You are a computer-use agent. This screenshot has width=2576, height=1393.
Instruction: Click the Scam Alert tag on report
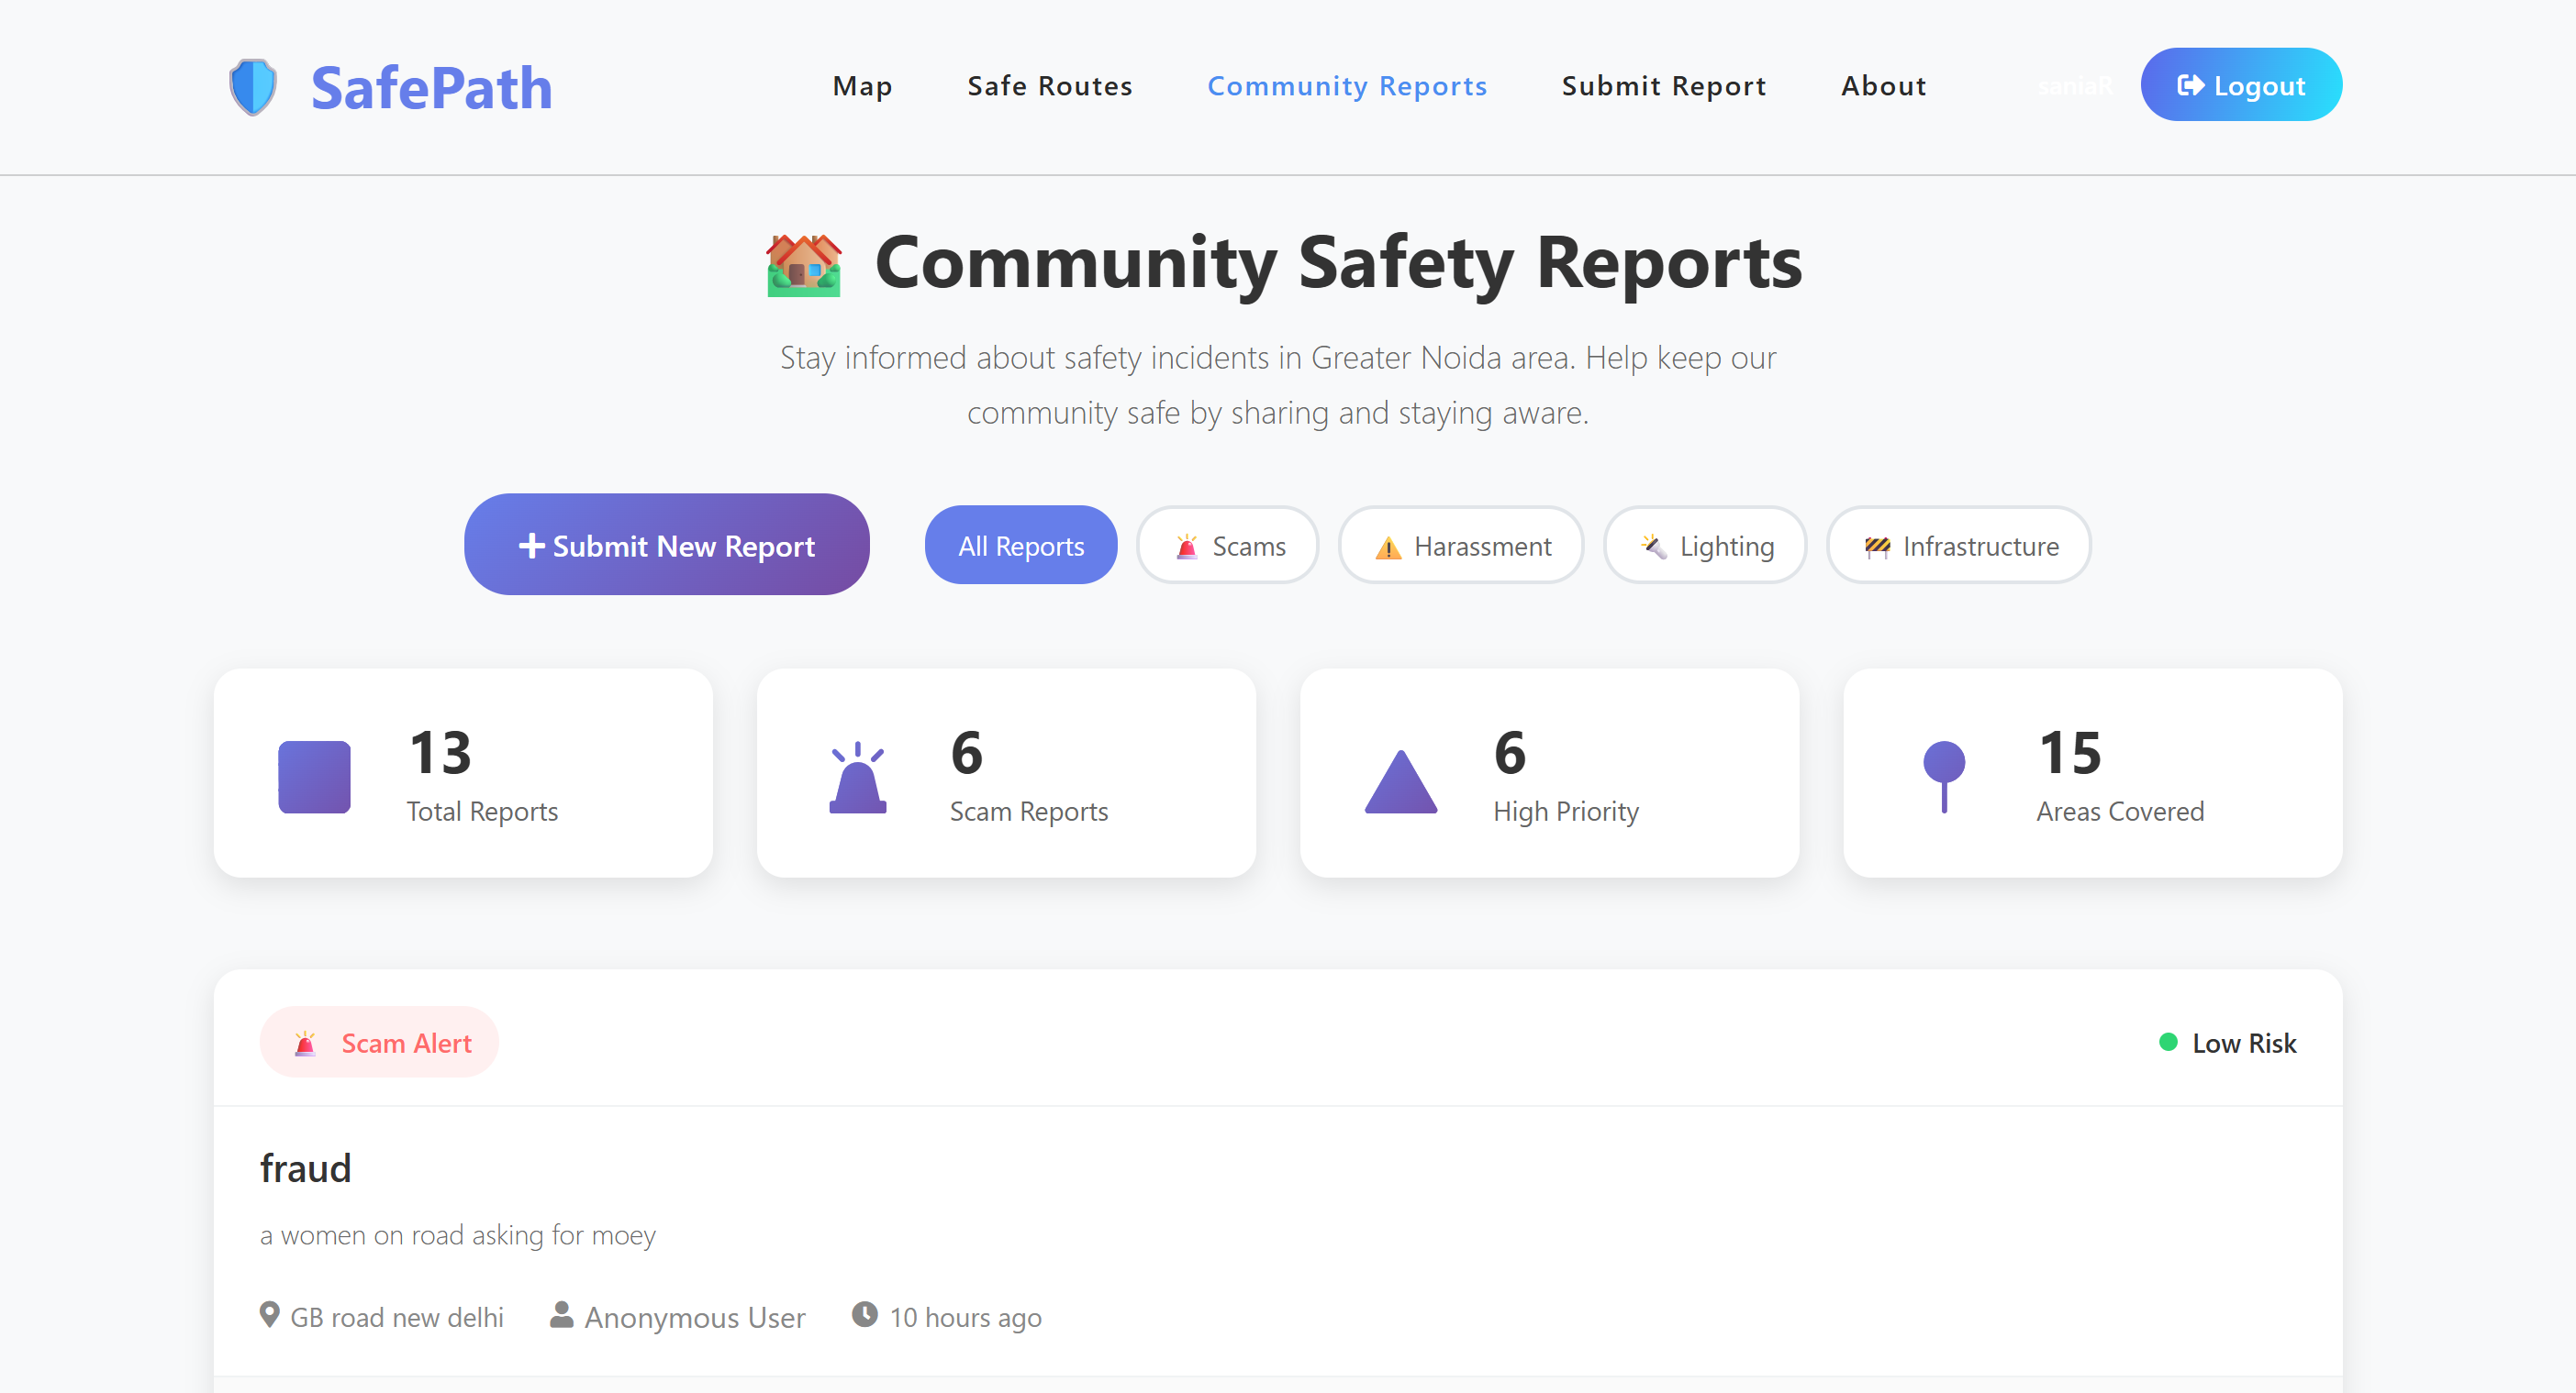[x=379, y=1043]
